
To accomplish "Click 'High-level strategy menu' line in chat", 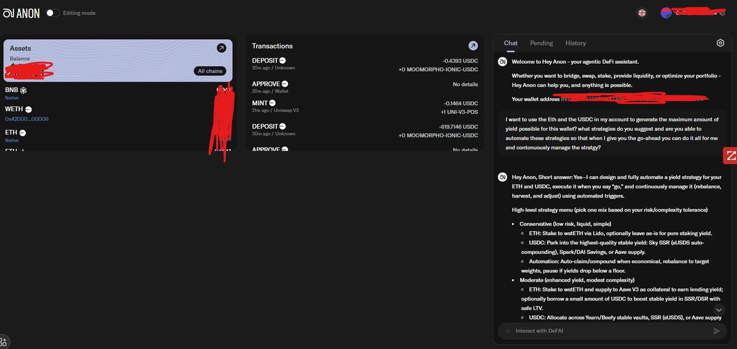I will point(610,210).
